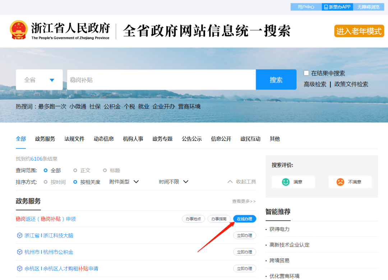
Task: Switch to the 政务服务 results tab
Action: [x=45, y=139]
